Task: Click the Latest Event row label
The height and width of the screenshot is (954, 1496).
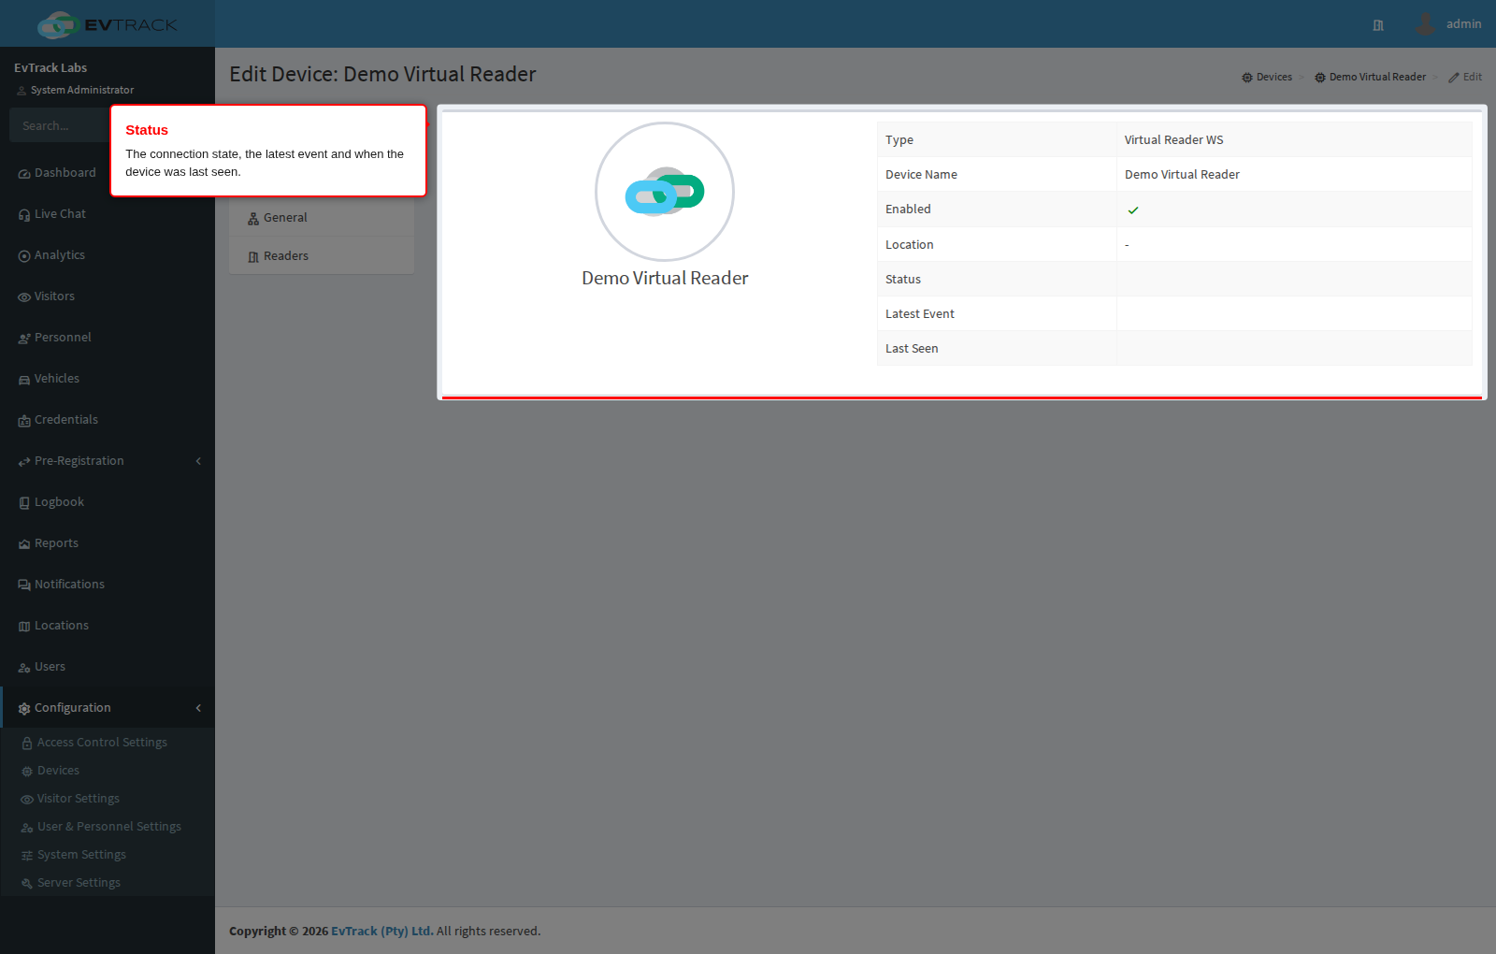Action: pyautogui.click(x=920, y=314)
